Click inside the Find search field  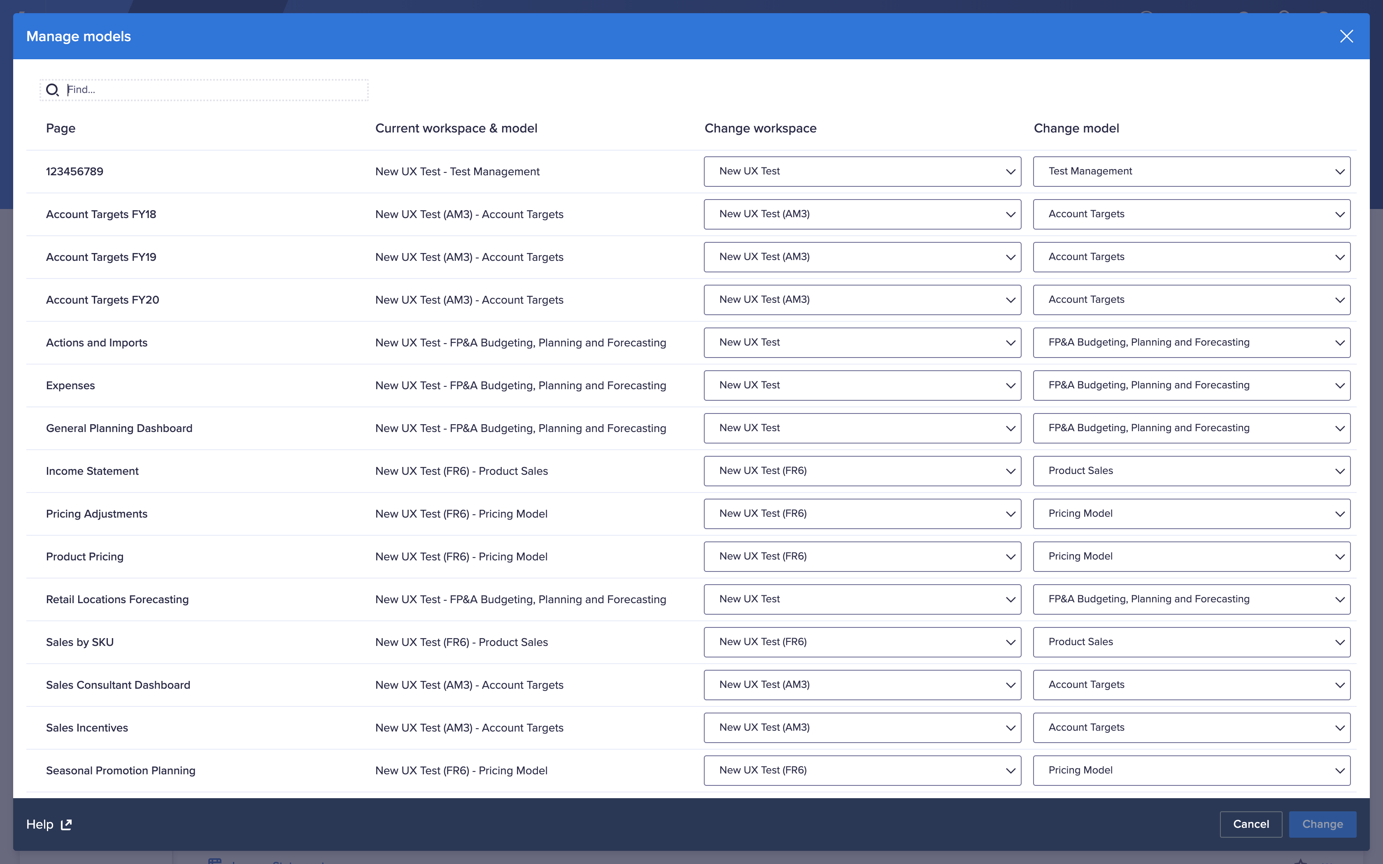[x=217, y=90]
